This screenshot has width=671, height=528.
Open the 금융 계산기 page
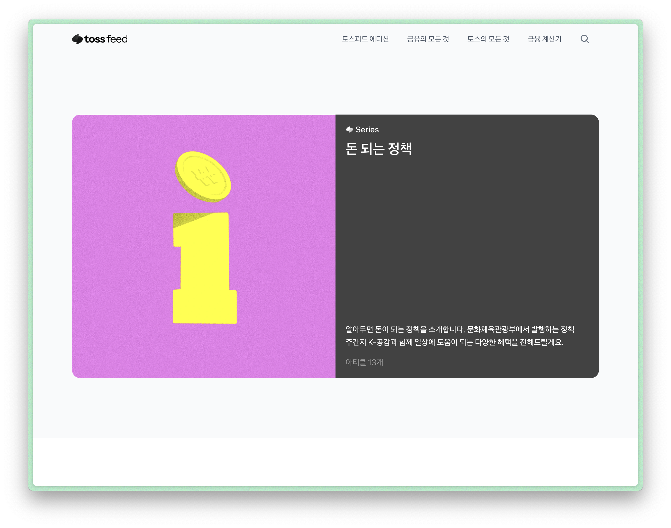(x=544, y=39)
